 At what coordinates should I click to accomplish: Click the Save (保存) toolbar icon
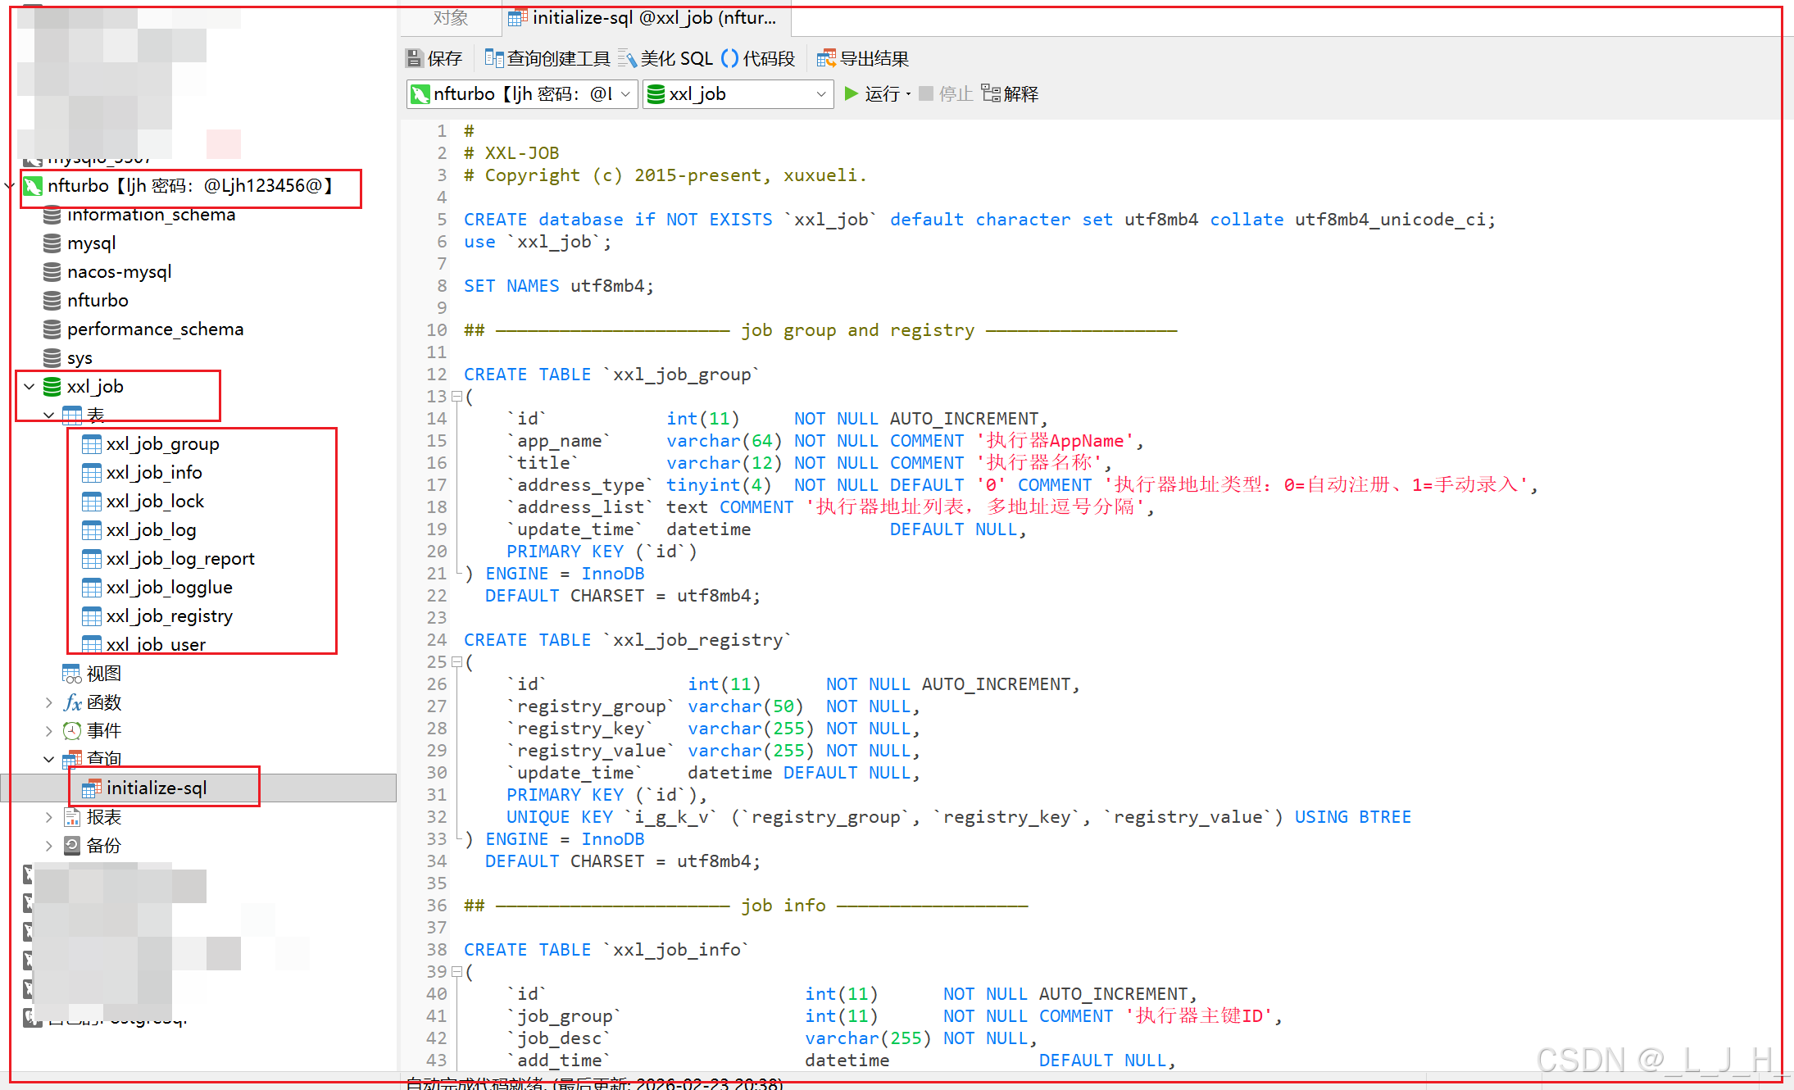point(416,58)
